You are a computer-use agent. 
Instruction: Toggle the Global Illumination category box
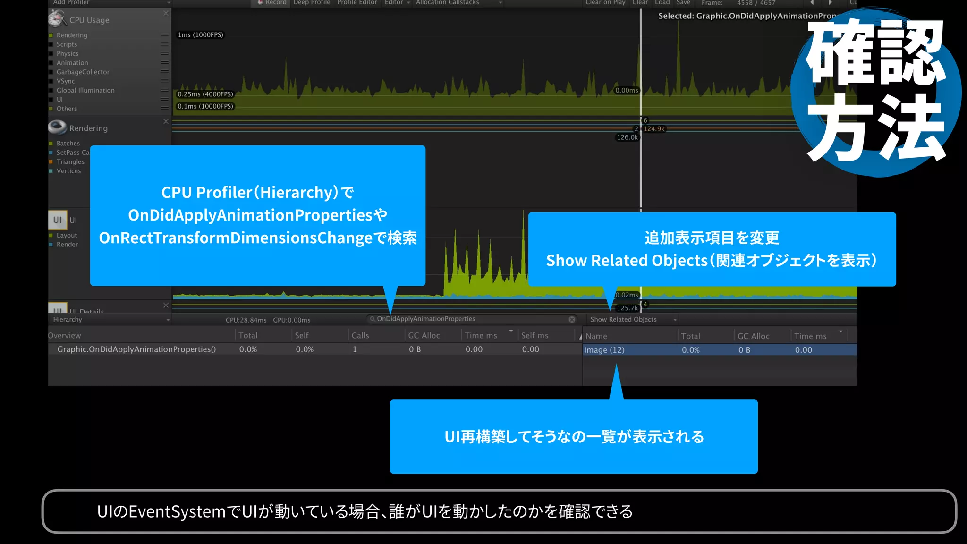tap(51, 91)
